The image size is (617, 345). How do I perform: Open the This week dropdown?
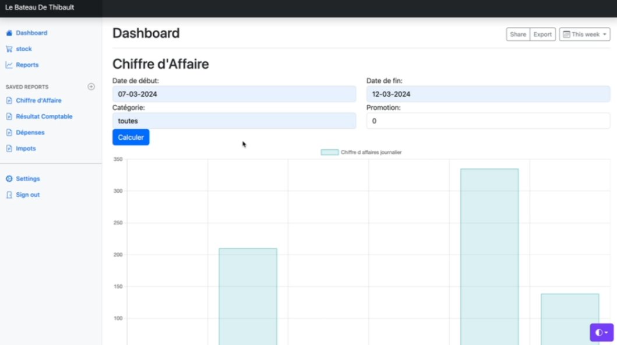pos(584,34)
